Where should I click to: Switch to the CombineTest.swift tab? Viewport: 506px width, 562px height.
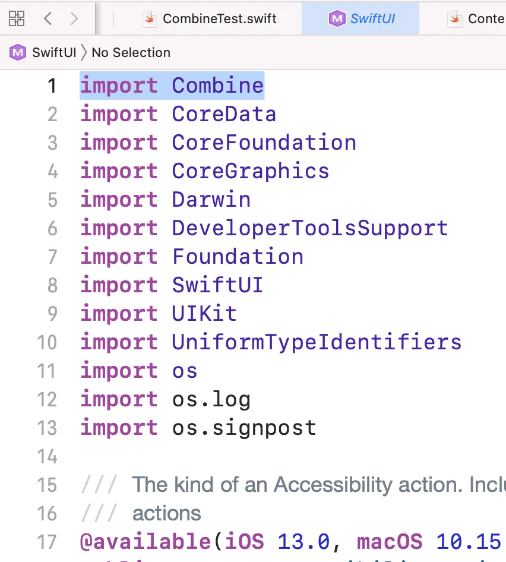(x=219, y=18)
